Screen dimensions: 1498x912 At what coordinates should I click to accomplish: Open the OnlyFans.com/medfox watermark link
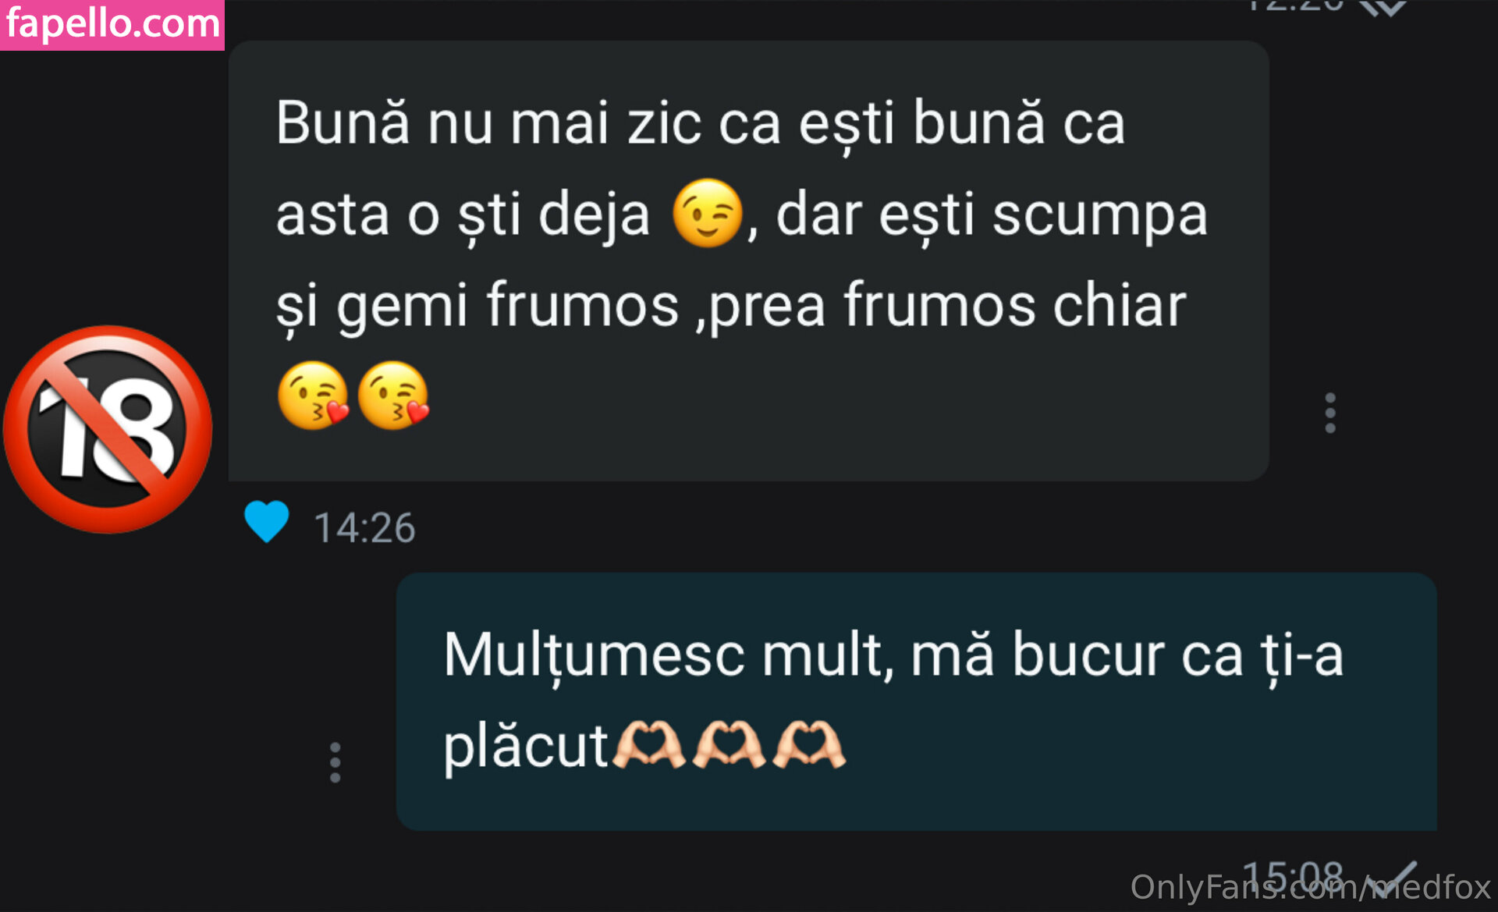pos(1311,887)
